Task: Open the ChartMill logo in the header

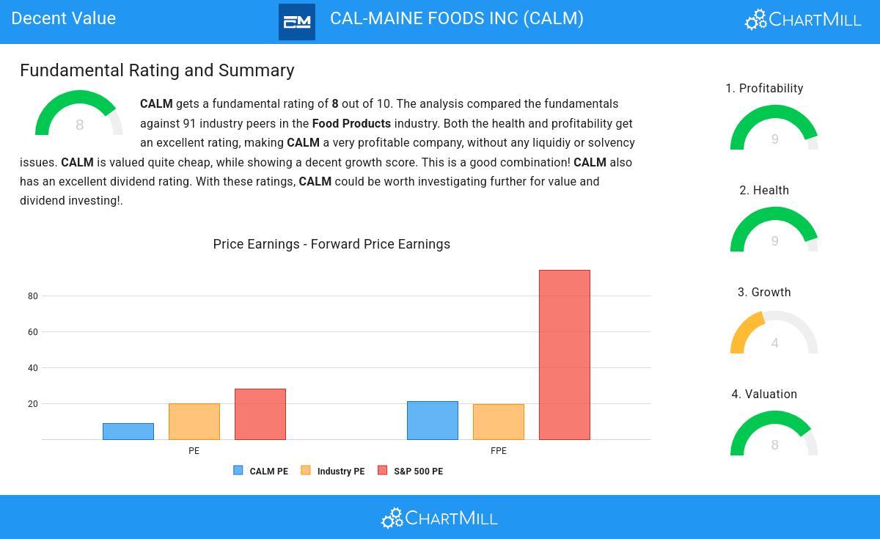Action: click(x=803, y=19)
